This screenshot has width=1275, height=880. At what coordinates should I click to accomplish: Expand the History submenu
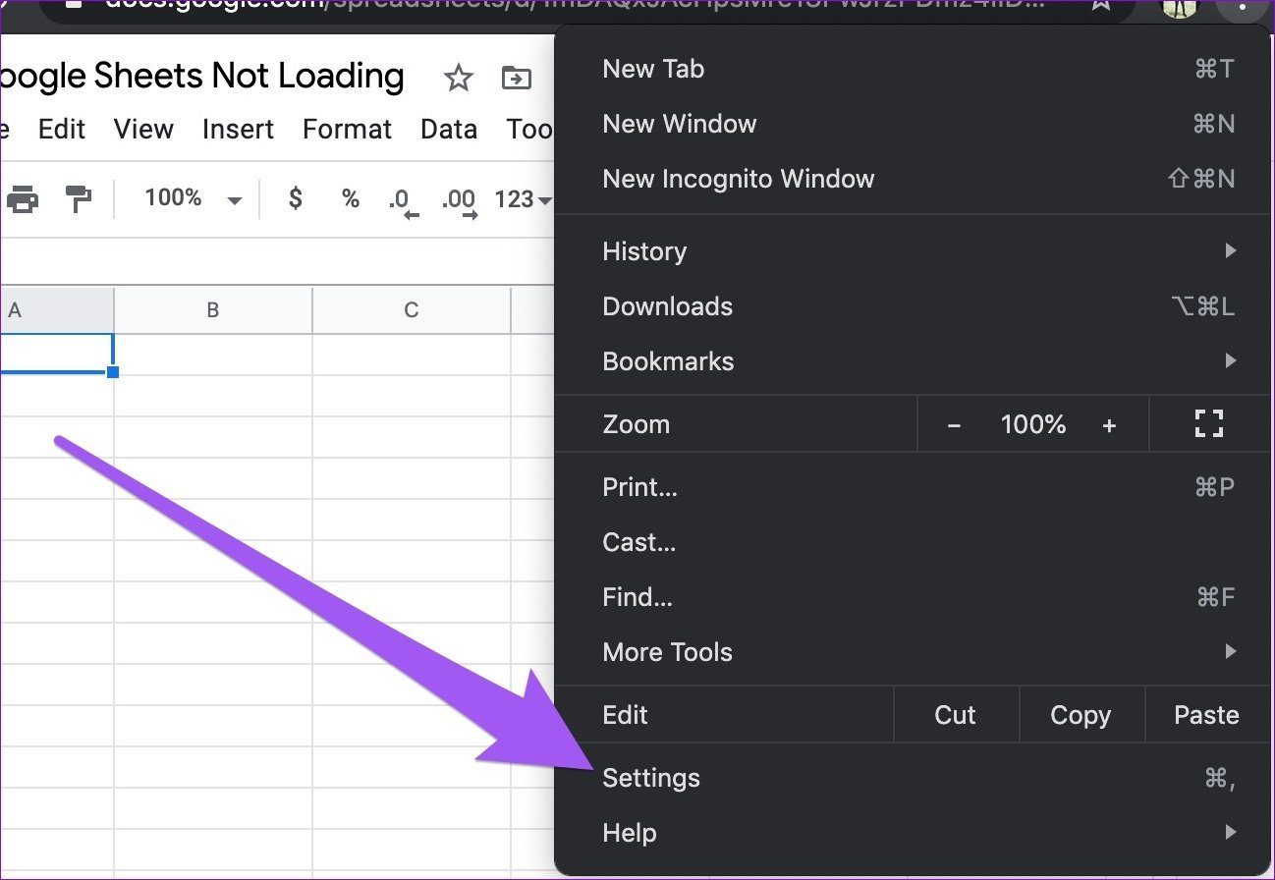coord(643,251)
